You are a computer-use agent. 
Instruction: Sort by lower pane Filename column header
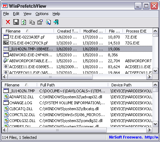tap(20, 85)
